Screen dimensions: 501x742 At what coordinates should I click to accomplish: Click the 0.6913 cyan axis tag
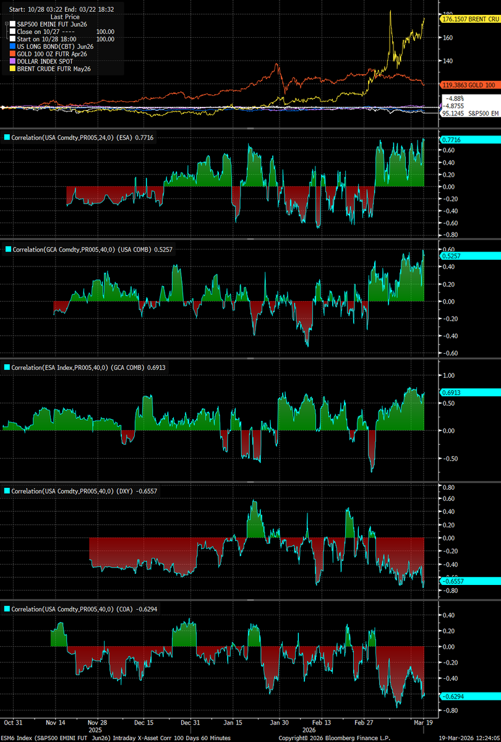[x=469, y=392]
